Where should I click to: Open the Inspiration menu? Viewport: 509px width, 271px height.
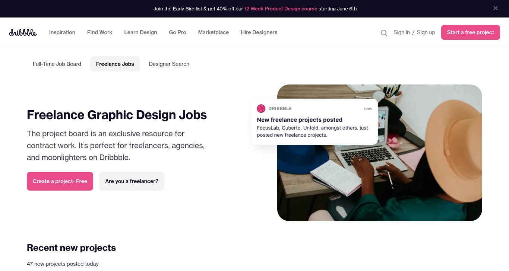pos(62,32)
